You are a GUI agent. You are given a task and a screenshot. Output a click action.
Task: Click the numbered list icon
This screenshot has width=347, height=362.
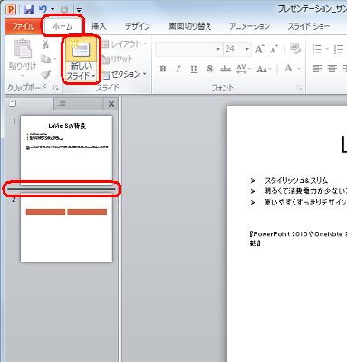point(339,49)
